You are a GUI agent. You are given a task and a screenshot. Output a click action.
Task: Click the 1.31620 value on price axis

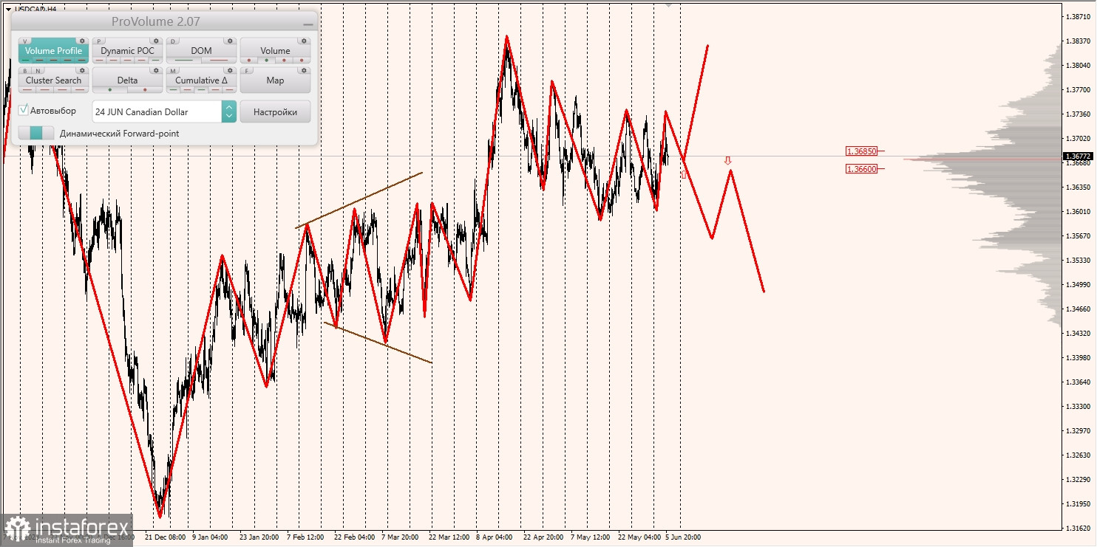[1079, 528]
